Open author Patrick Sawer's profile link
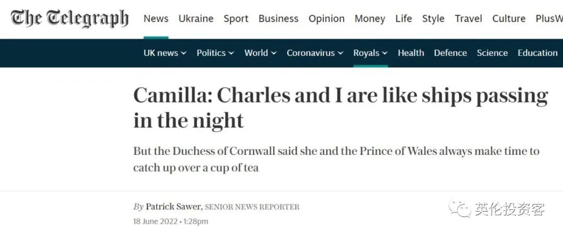Viewport: 563px width, 234px height. point(174,207)
